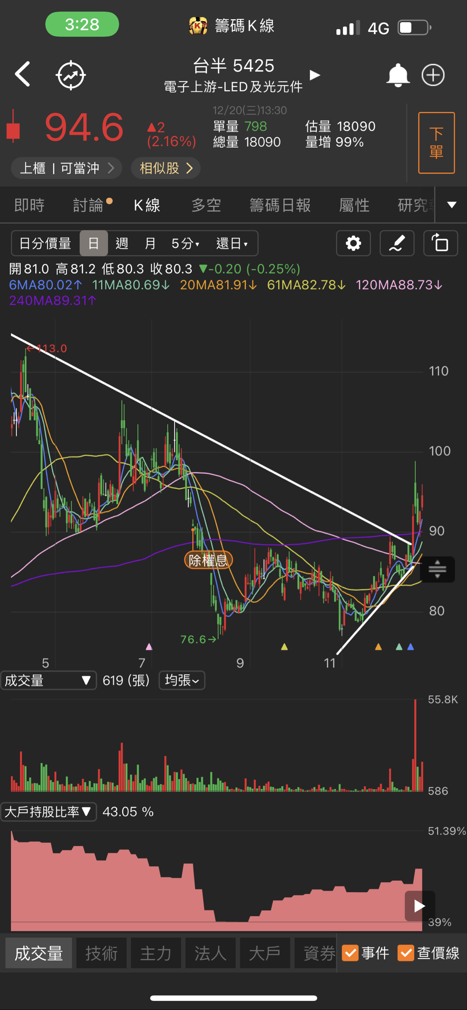Tap the yellow triangle event marker
Viewport: 467px width, 1010px height.
pyautogui.click(x=284, y=647)
